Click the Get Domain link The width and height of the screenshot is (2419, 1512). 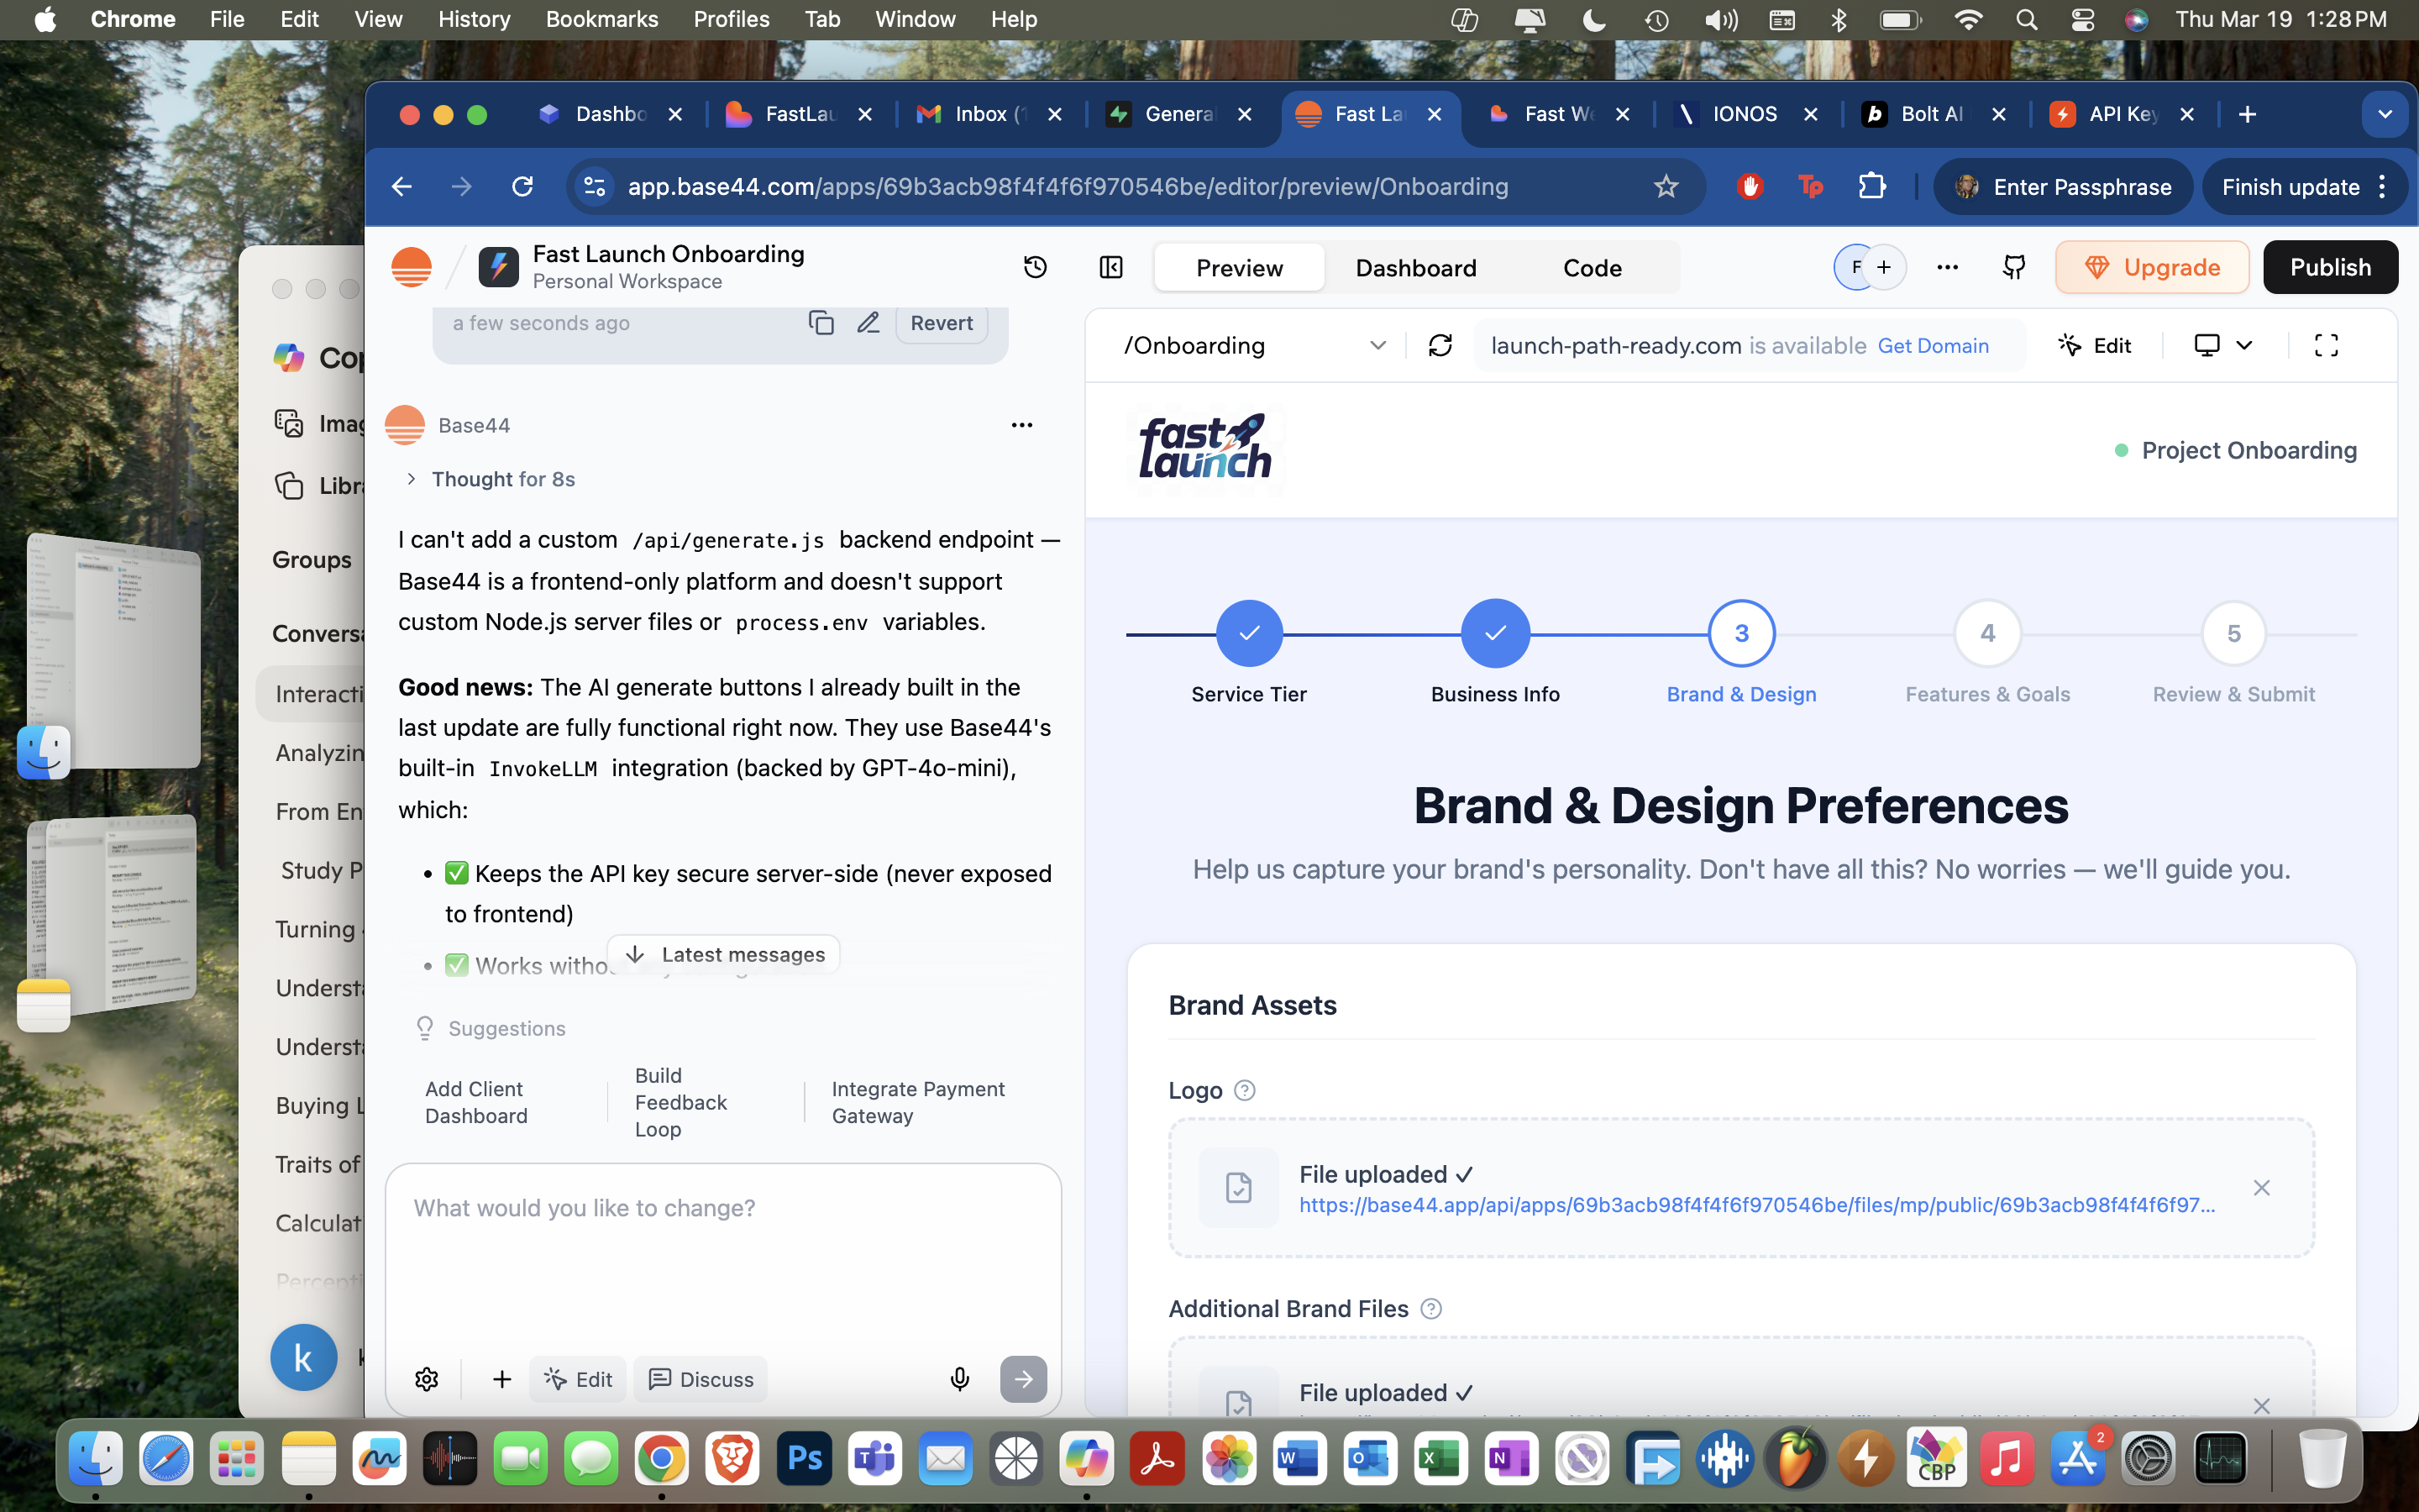[1934, 345]
